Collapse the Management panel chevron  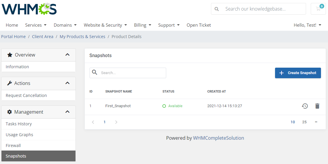67,112
